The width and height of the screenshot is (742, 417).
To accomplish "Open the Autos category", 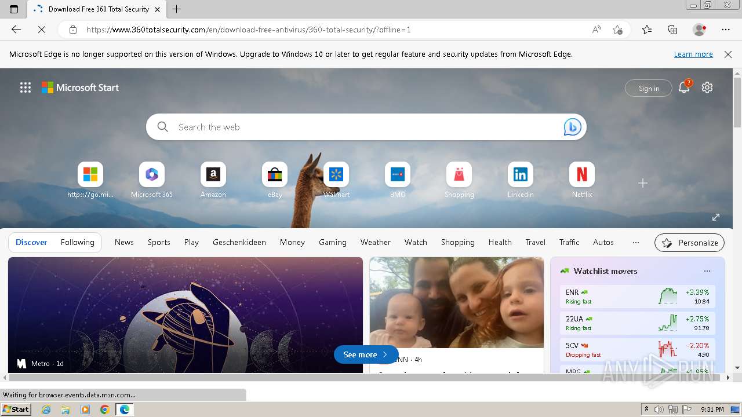I will point(603,242).
